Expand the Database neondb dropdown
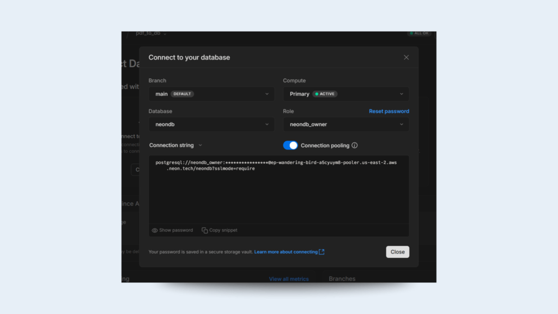The image size is (558, 314). 211,124
